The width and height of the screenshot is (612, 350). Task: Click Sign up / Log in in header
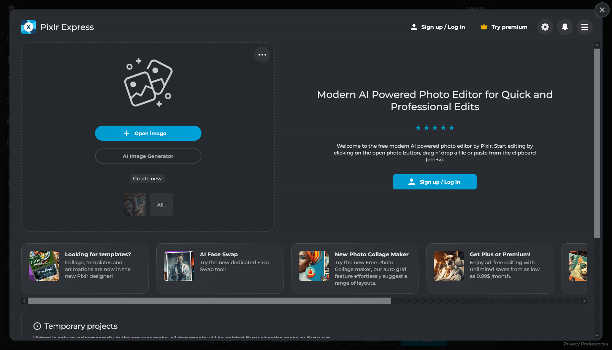pyautogui.click(x=438, y=27)
